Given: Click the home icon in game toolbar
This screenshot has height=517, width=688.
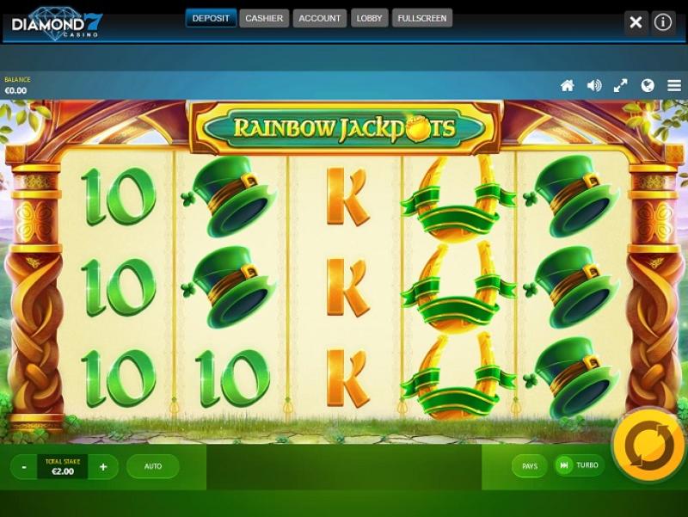Looking at the screenshot, I should point(568,85).
